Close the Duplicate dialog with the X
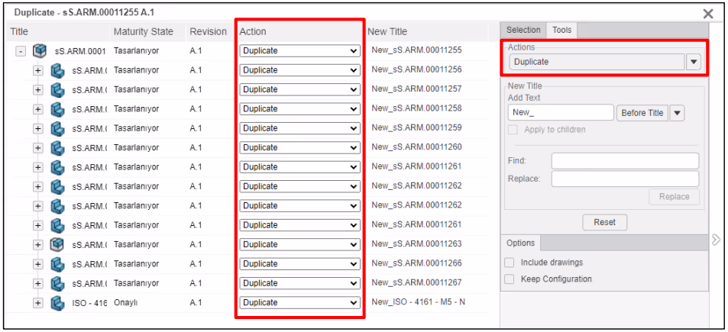 pyautogui.click(x=708, y=14)
